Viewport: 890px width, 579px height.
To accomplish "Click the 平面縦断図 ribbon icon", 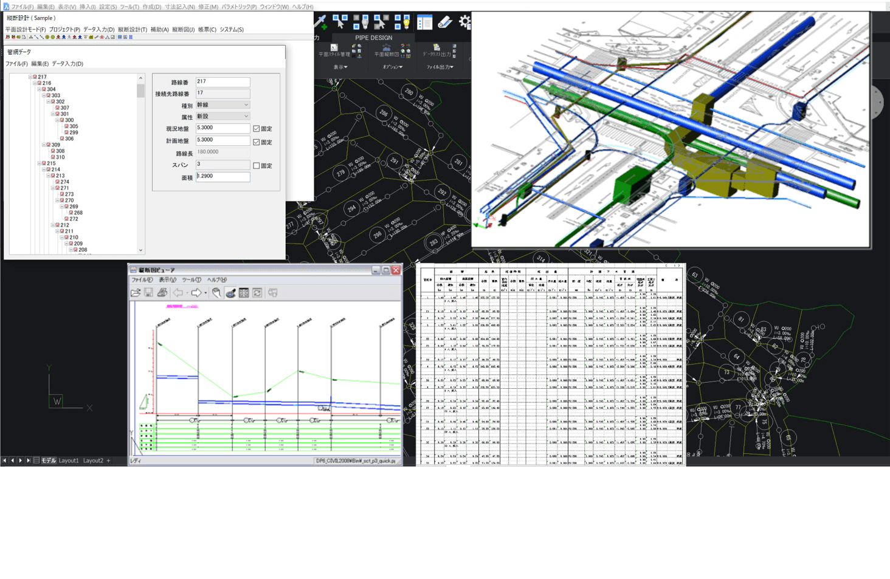I will [387, 47].
